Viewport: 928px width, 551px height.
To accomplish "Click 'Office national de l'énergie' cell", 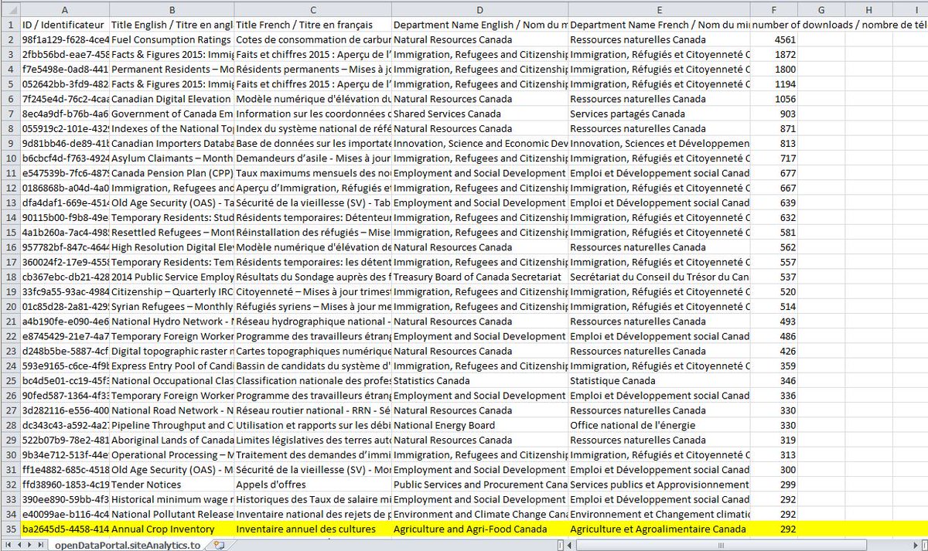I will pyautogui.click(x=659, y=425).
